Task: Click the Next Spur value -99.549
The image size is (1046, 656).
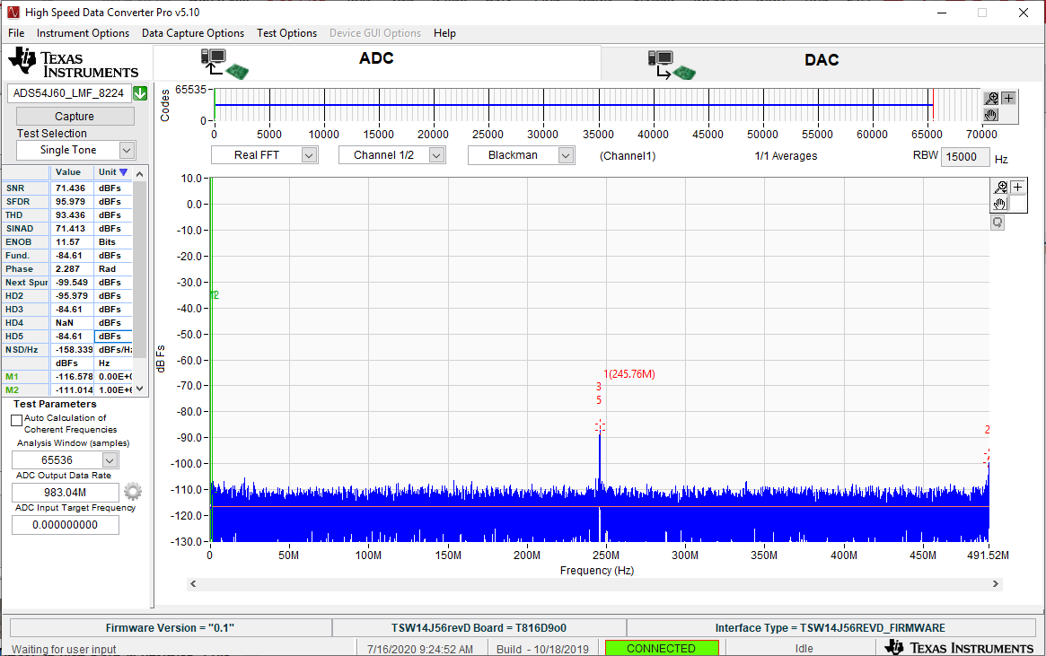Action: click(x=71, y=283)
